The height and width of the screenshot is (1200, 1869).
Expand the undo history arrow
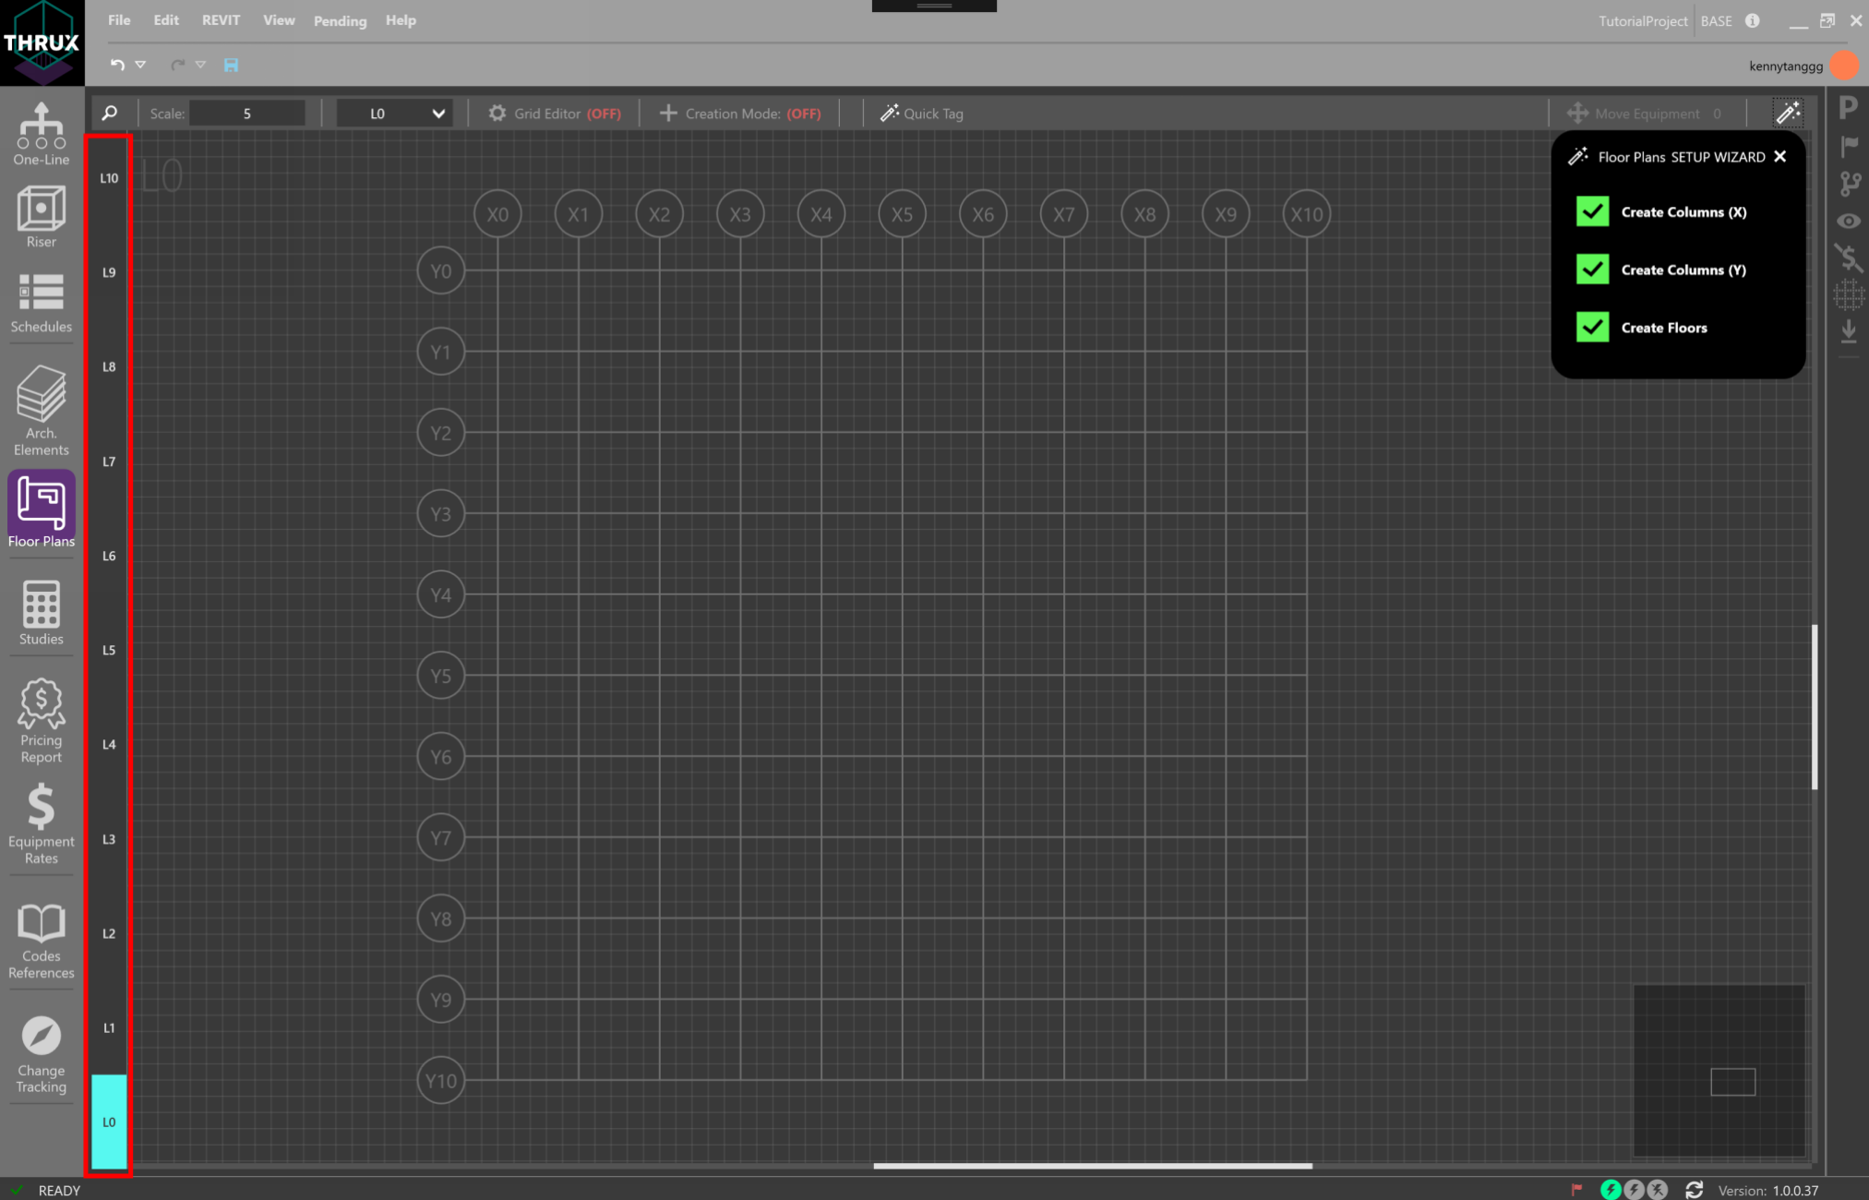(x=140, y=65)
